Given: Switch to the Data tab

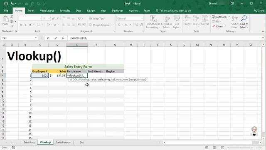Looking at the screenshot, I should [79, 10].
